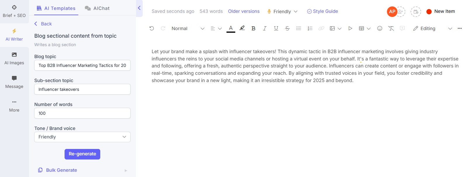Click into the Blog topic field
The width and height of the screenshot is (467, 177).
click(82, 65)
